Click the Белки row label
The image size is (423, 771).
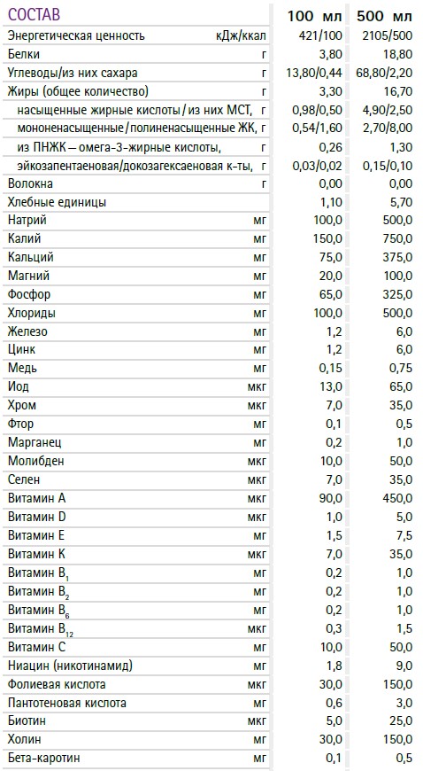24,55
